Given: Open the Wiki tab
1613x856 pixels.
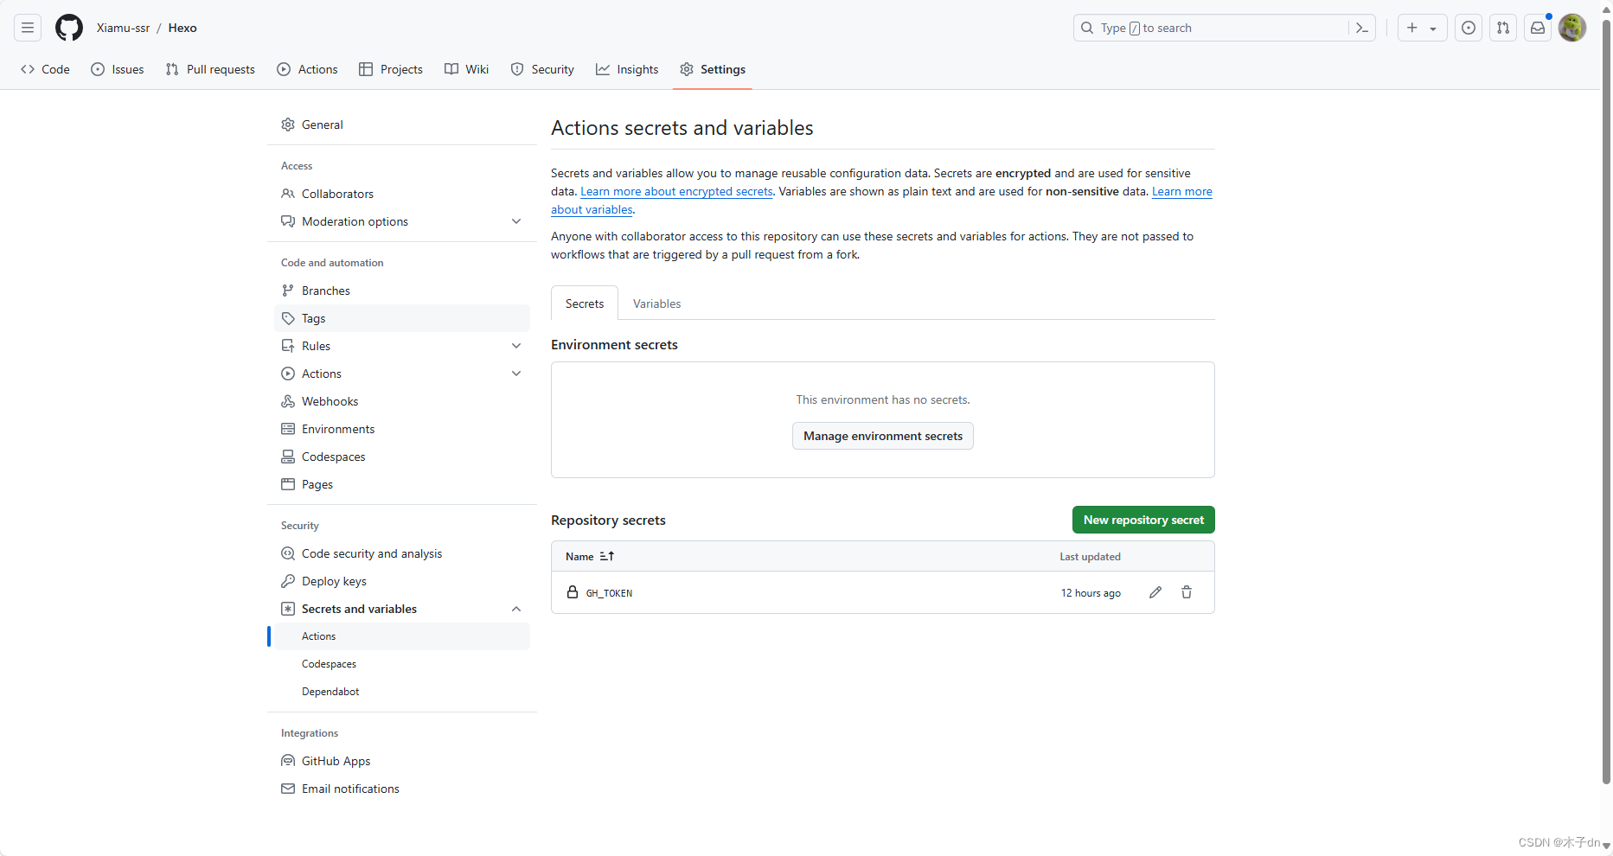Looking at the screenshot, I should (x=467, y=69).
